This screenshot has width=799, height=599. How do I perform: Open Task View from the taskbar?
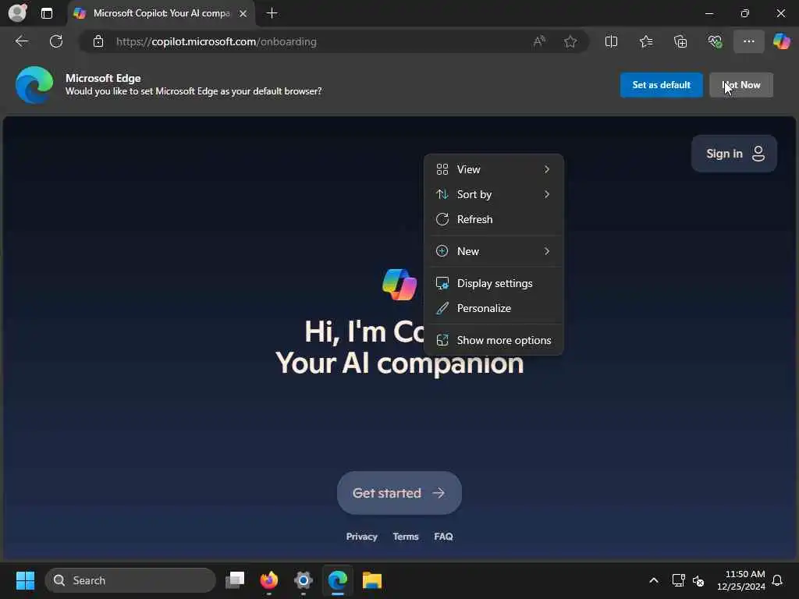(235, 580)
